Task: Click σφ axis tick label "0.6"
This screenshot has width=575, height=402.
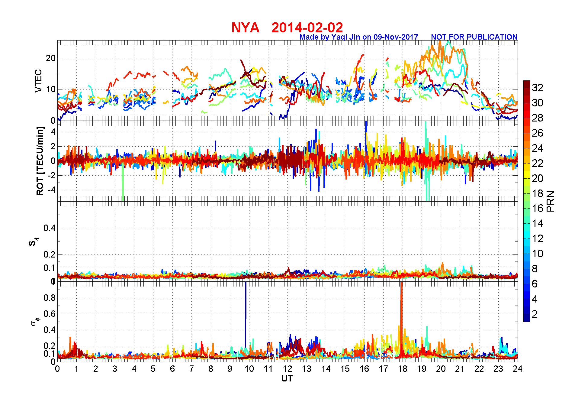Action: 50,314
